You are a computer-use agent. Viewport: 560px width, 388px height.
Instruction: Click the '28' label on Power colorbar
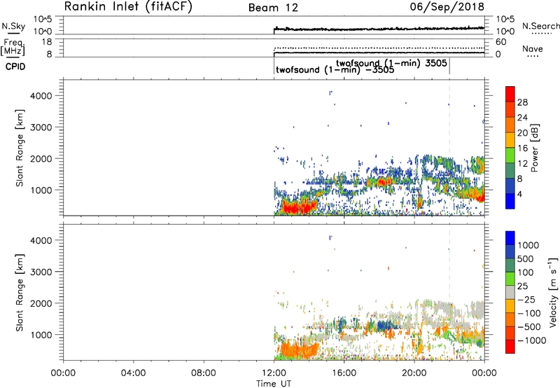pyautogui.click(x=522, y=102)
